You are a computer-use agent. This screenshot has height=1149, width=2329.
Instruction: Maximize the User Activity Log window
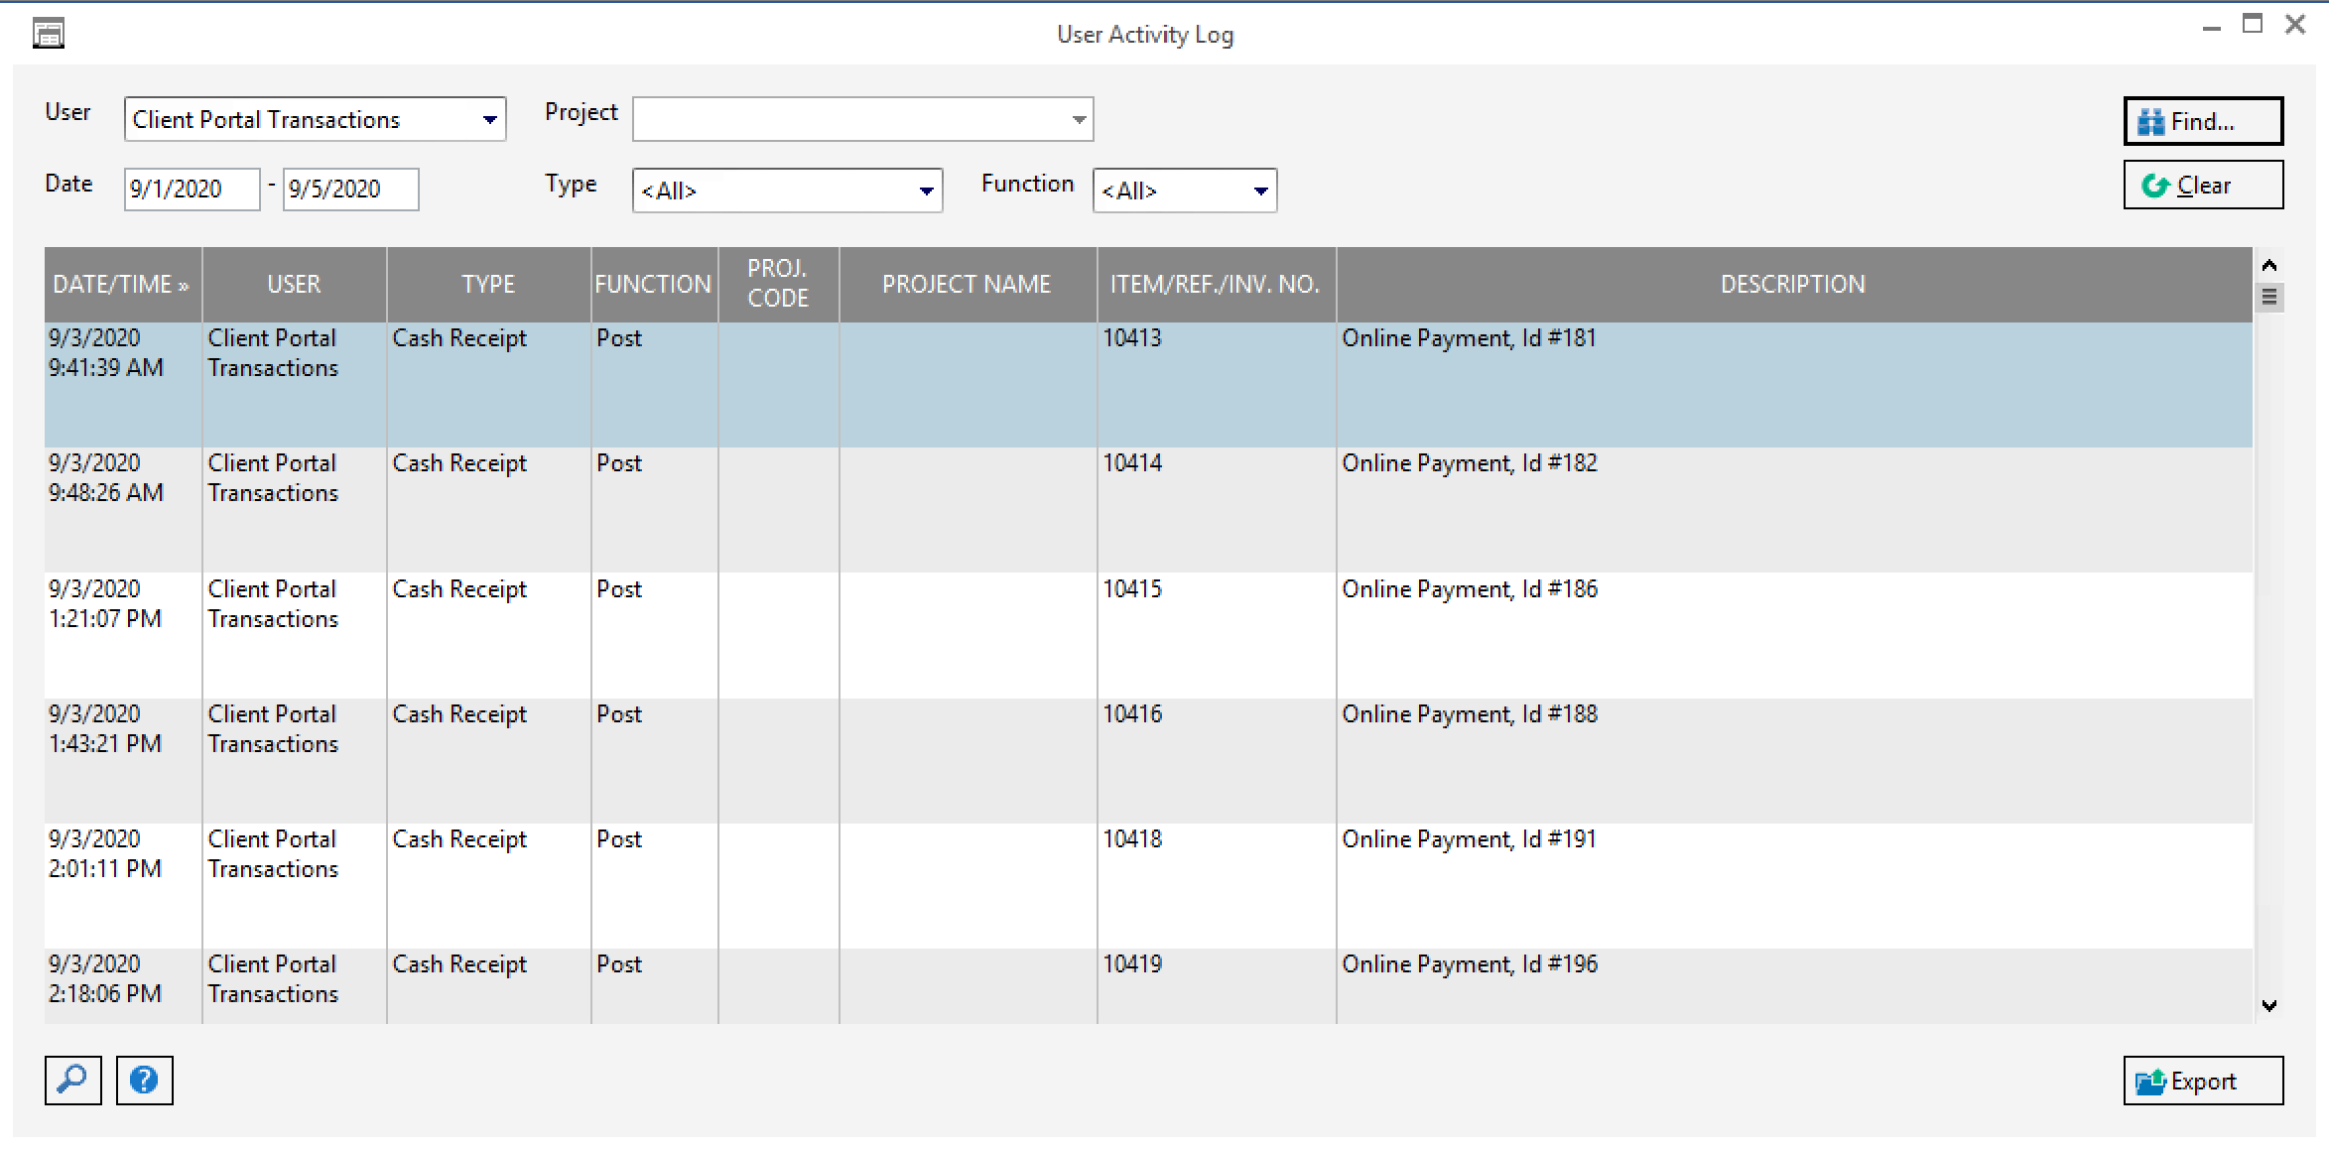tap(2252, 25)
